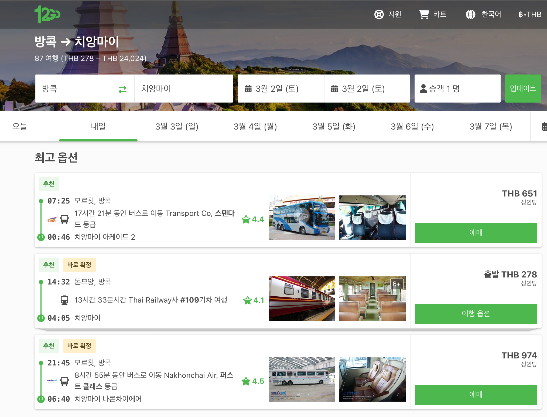The image size is (547, 417).
Task: Click 돈므앙, 방콕 departure station
Action: (93, 282)
